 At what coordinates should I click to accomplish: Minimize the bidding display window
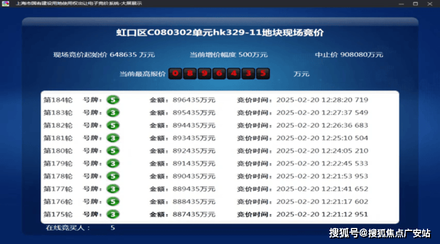click(x=401, y=4)
